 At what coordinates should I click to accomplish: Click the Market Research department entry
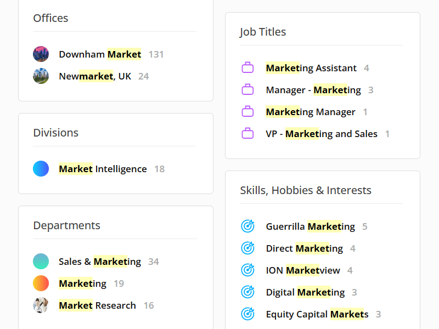tap(97, 305)
